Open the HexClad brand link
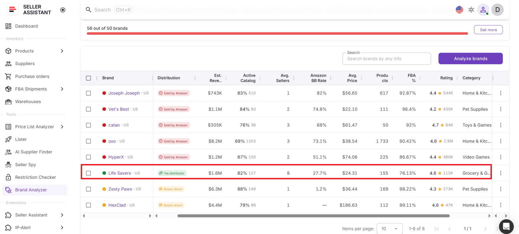This screenshot has height=234, width=519. 117,205
